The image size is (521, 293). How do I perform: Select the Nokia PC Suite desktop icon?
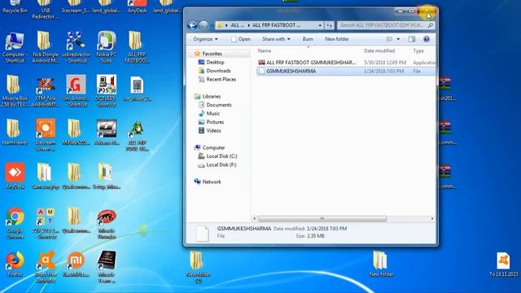point(107,46)
